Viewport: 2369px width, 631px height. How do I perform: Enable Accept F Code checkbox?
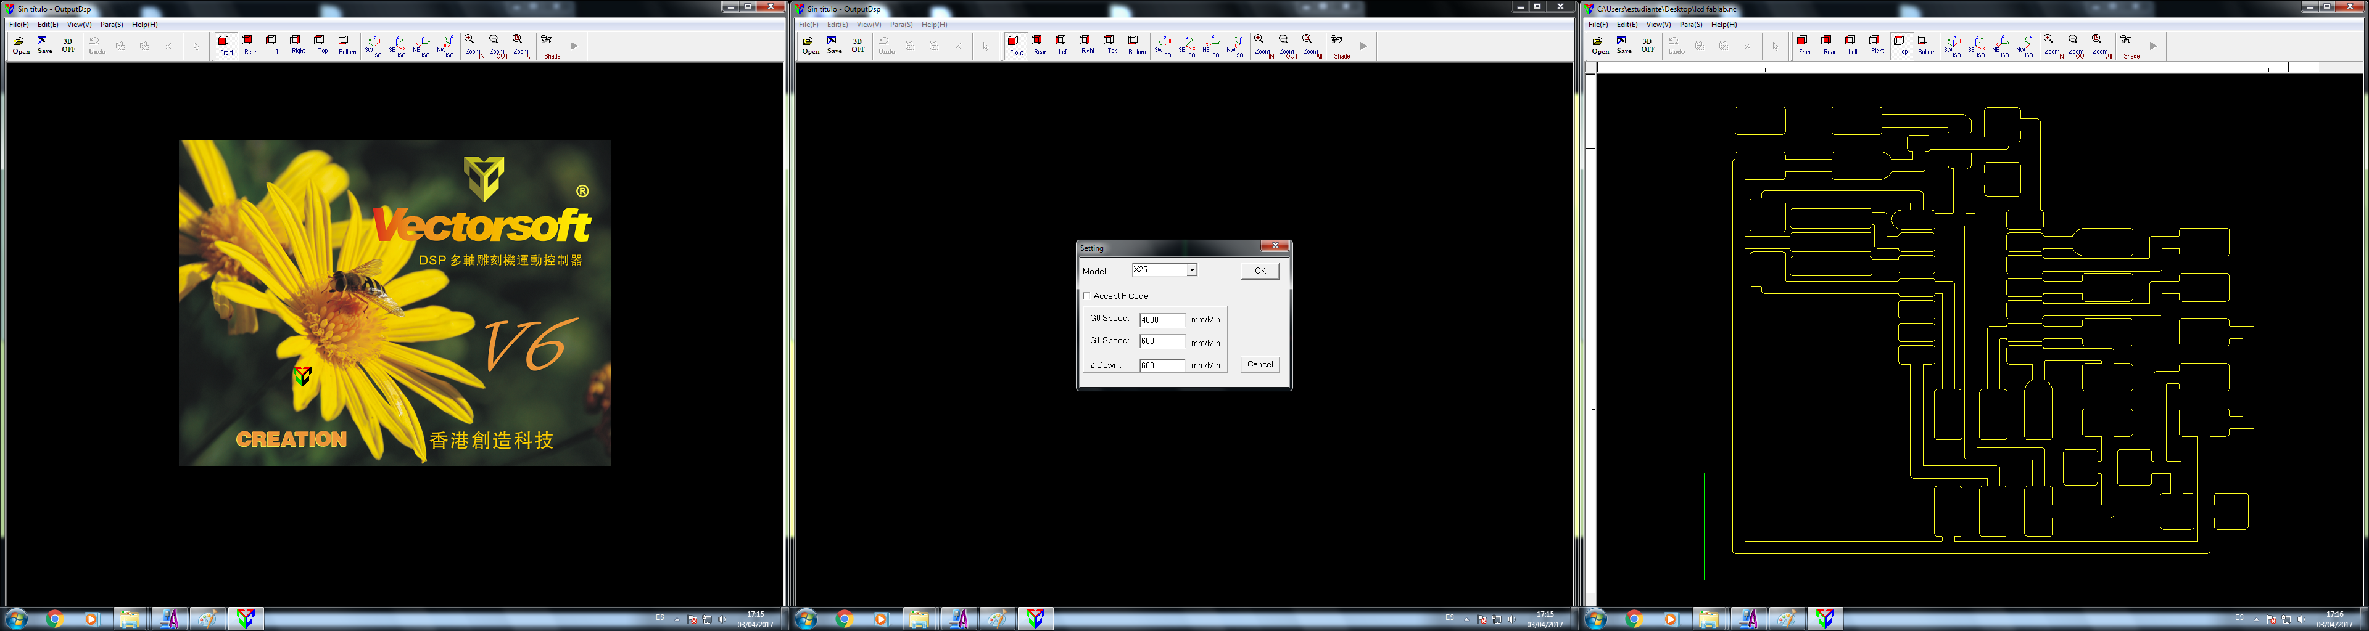[x=1087, y=296]
